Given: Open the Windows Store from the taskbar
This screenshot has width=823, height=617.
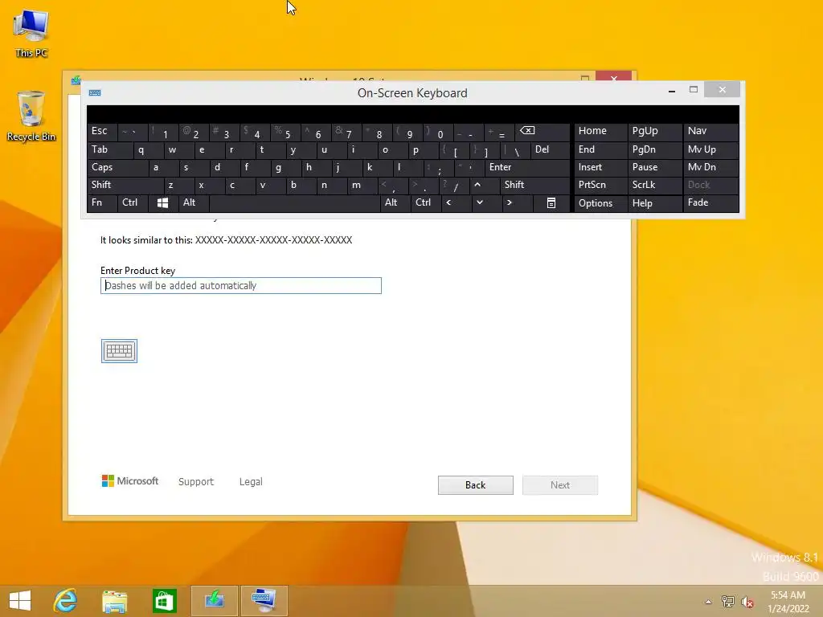Looking at the screenshot, I should tap(164, 601).
